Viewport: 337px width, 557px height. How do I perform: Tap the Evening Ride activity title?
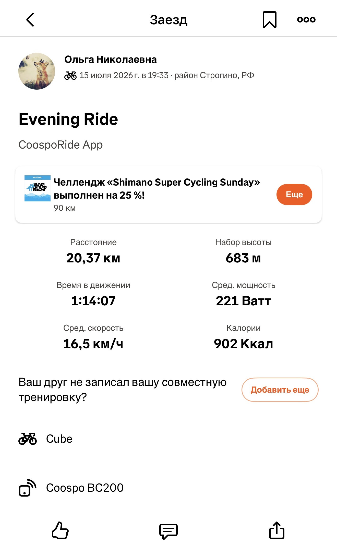(x=68, y=119)
